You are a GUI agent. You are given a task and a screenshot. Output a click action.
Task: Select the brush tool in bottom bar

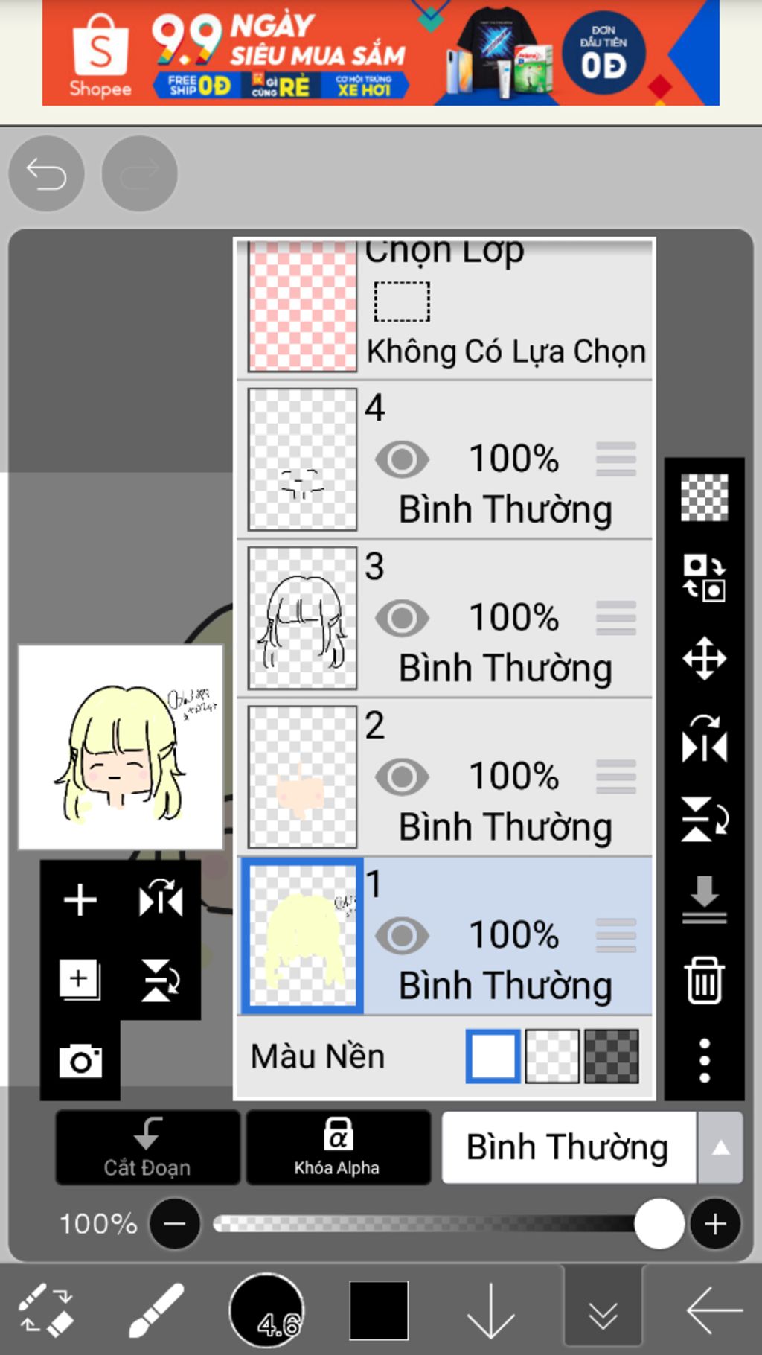tap(156, 1310)
